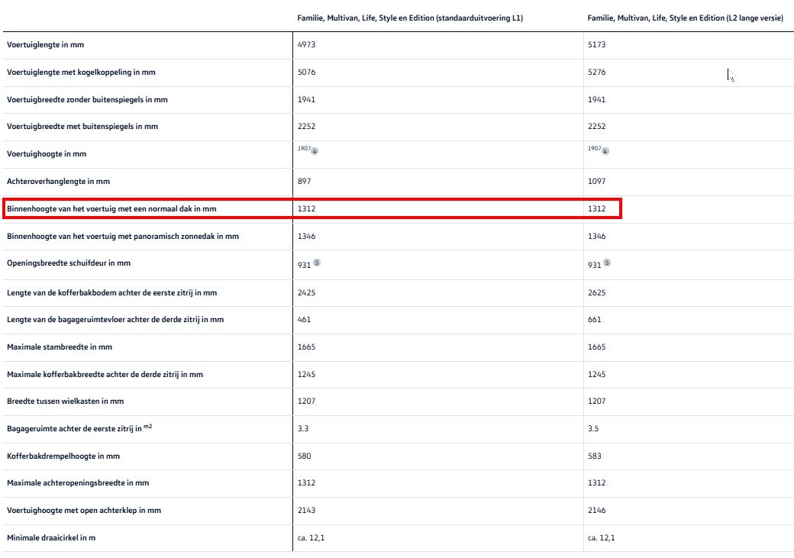This screenshot has height=558, width=794.
Task: Click the L1 vehicle length value 4973
Action: point(306,45)
